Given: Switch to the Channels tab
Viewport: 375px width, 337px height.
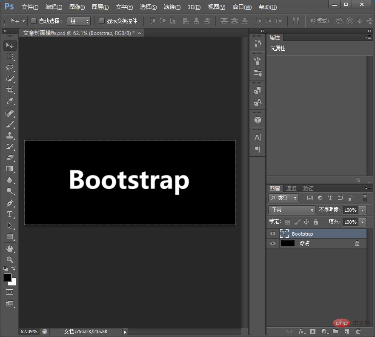Looking at the screenshot, I should (x=291, y=188).
